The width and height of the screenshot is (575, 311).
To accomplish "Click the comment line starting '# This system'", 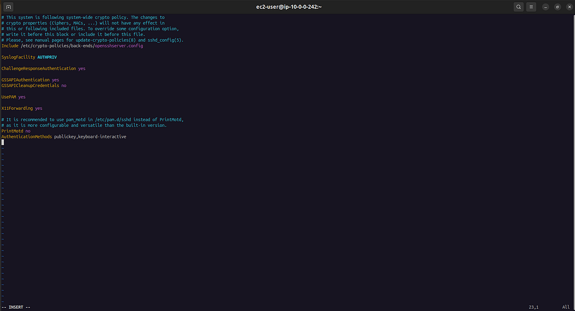I will point(83,17).
